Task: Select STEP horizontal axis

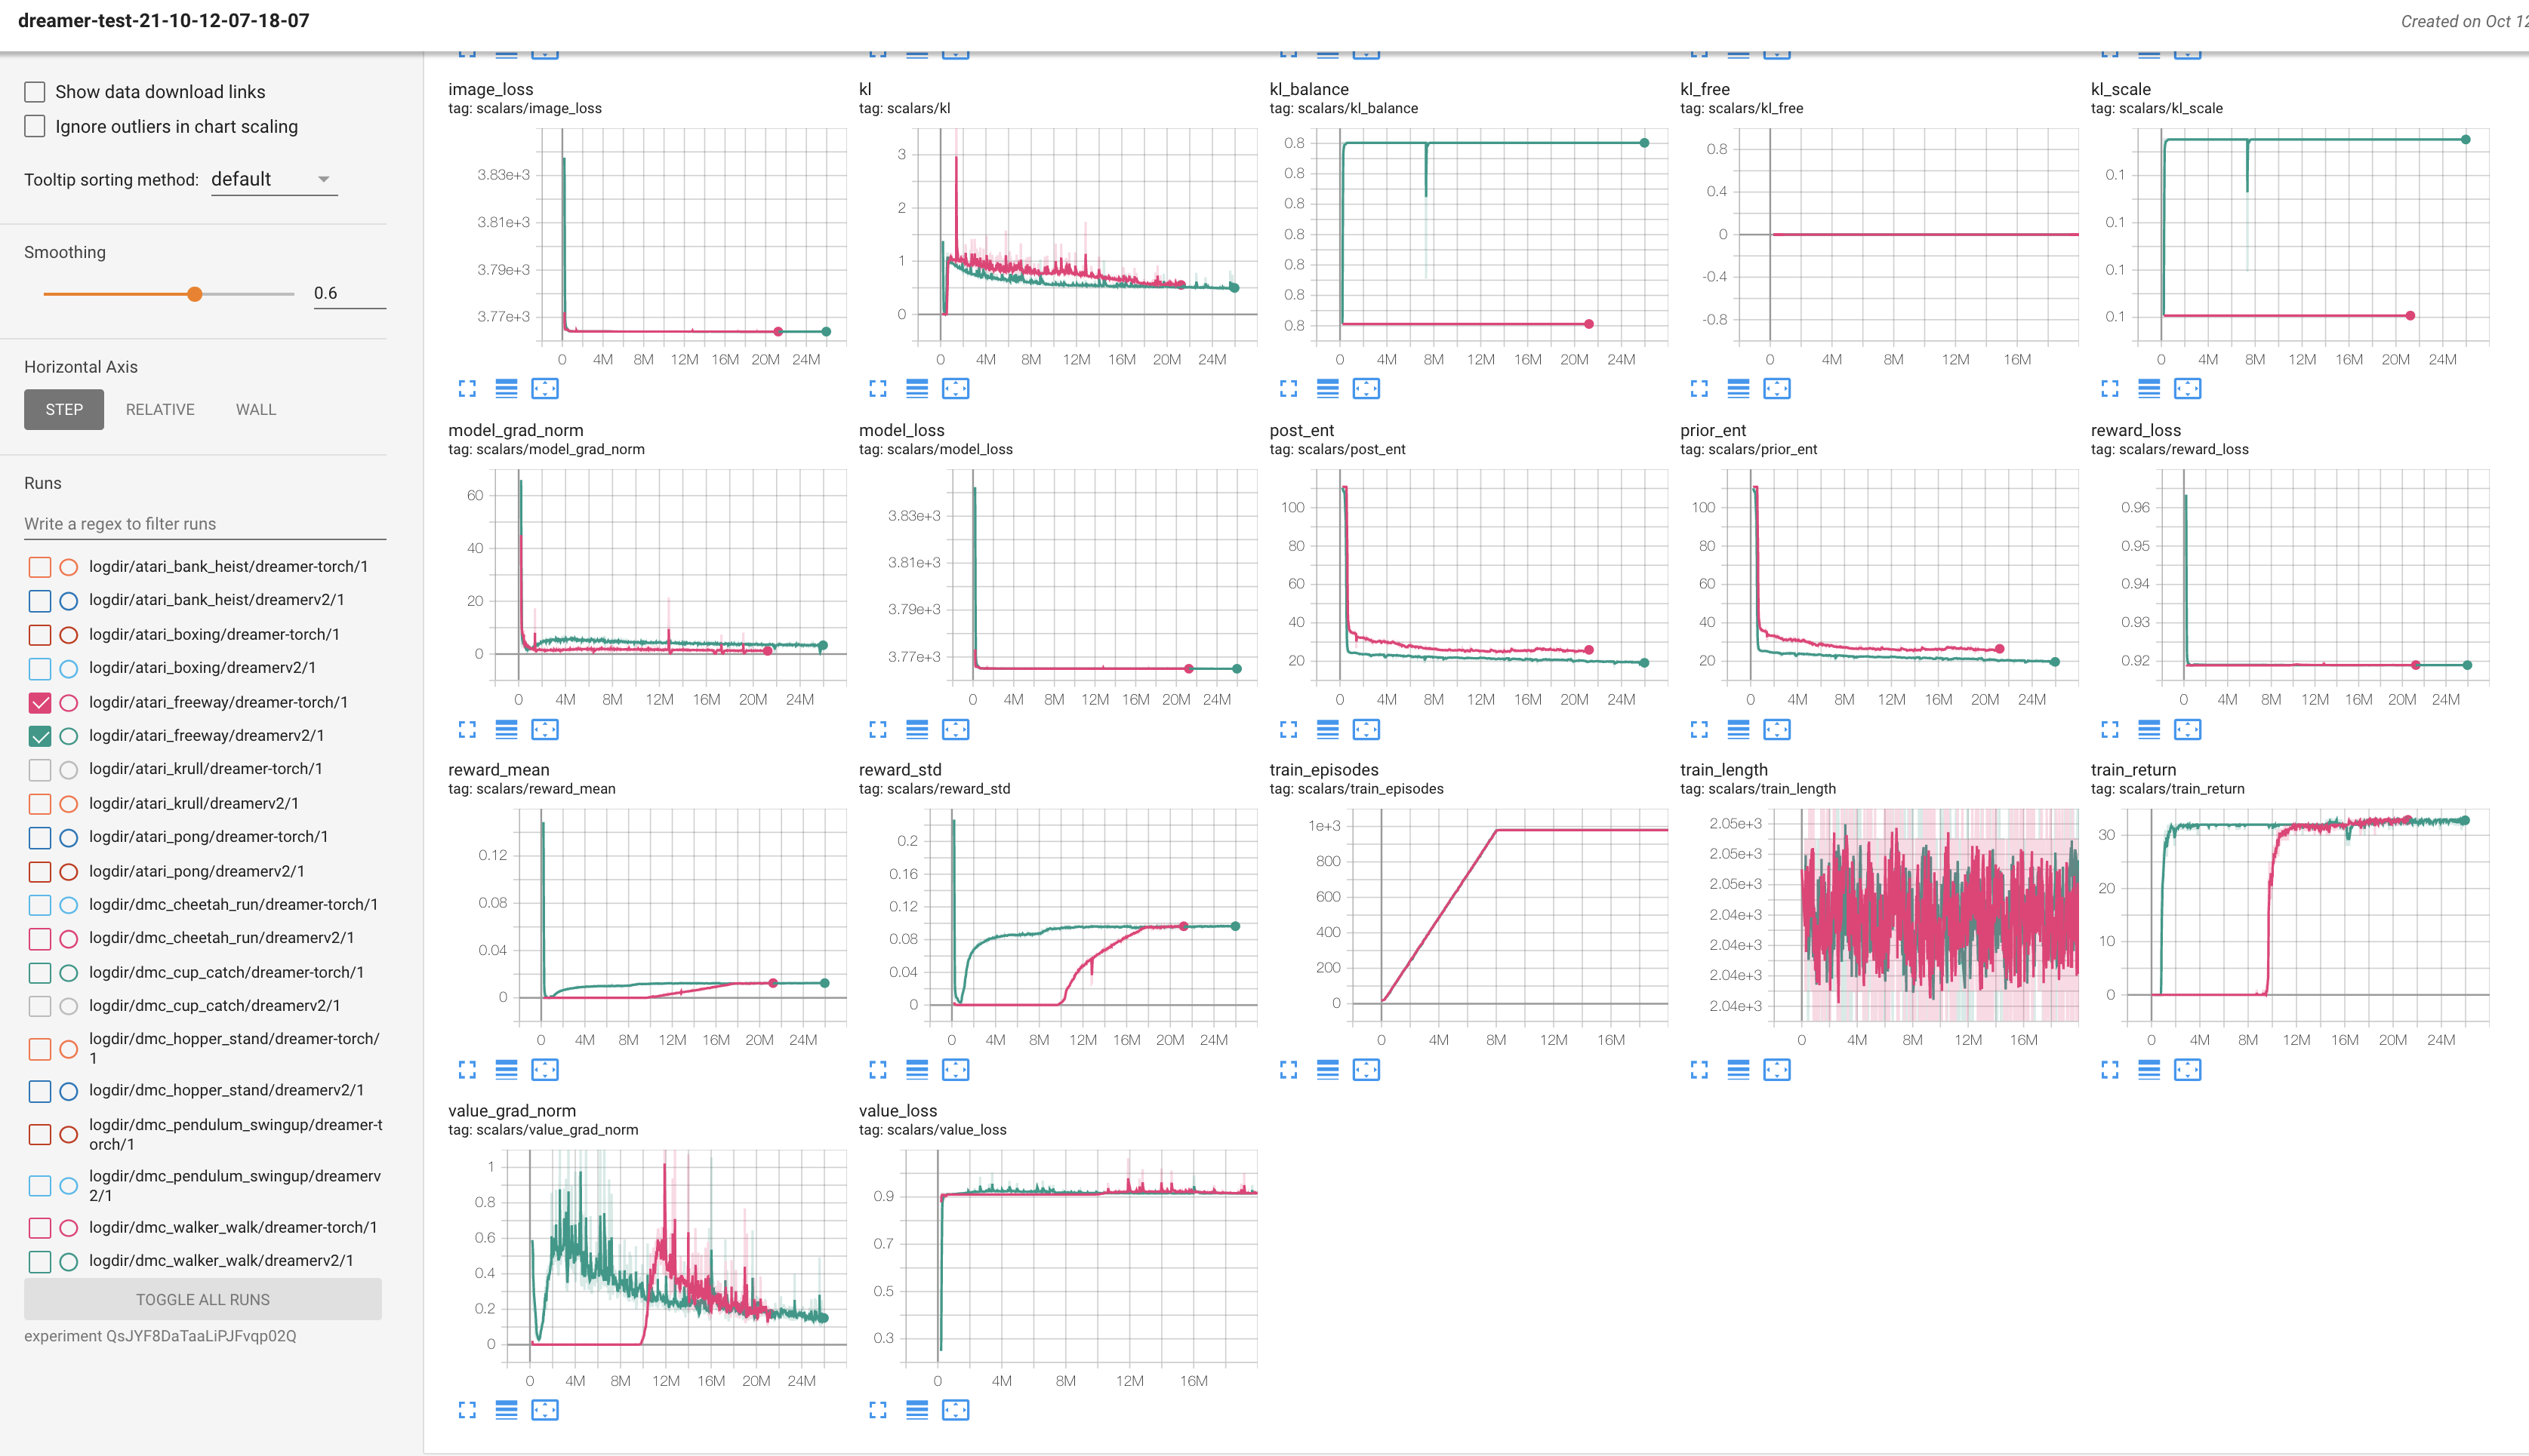Action: click(64, 409)
